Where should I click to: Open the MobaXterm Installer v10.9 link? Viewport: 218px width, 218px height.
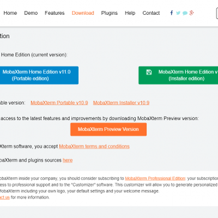(x=121, y=103)
